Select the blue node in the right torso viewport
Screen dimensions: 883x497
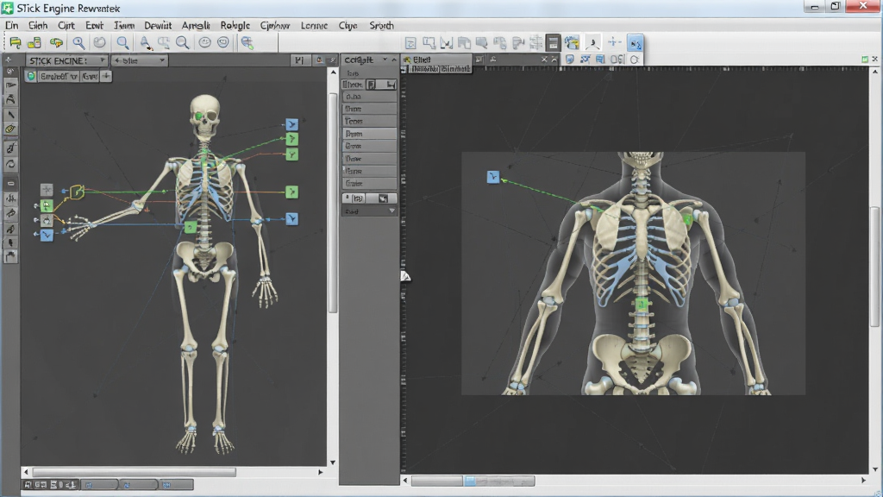click(492, 177)
